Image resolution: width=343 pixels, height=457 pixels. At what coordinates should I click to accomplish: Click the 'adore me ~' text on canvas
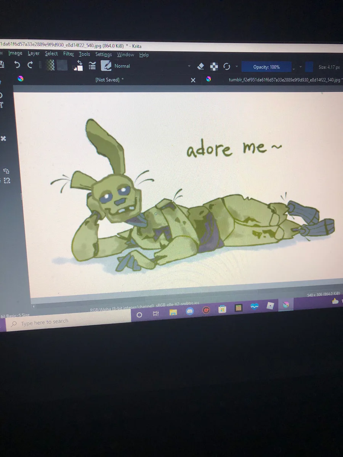[x=234, y=149]
